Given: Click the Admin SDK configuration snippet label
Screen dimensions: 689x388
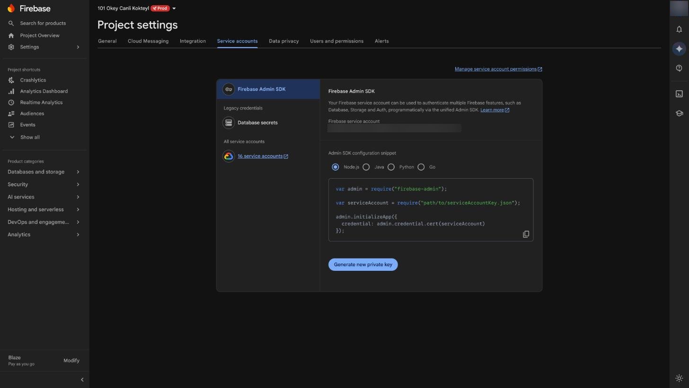Looking at the screenshot, I should (x=362, y=153).
